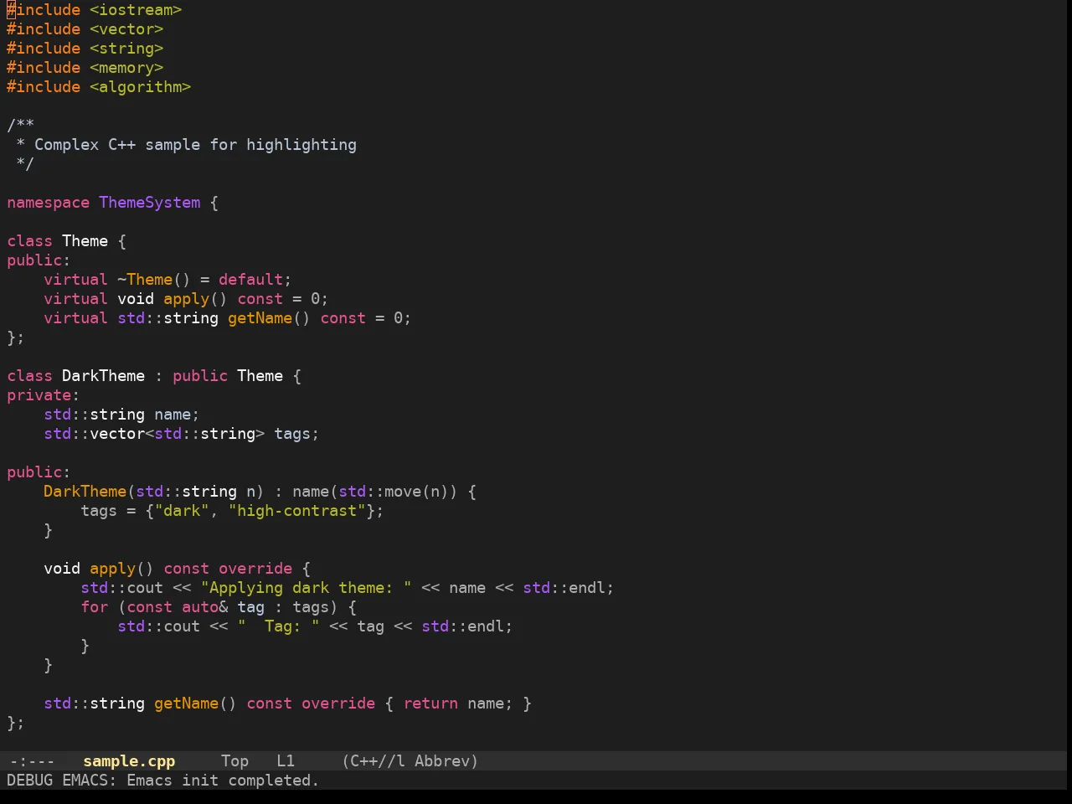
Task: Click 'auto&' in the for loop
Action: click(205, 607)
